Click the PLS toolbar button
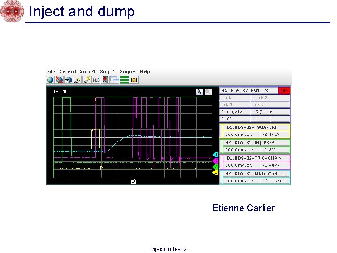This screenshot has height=253, width=337. pyautogui.click(x=96, y=80)
